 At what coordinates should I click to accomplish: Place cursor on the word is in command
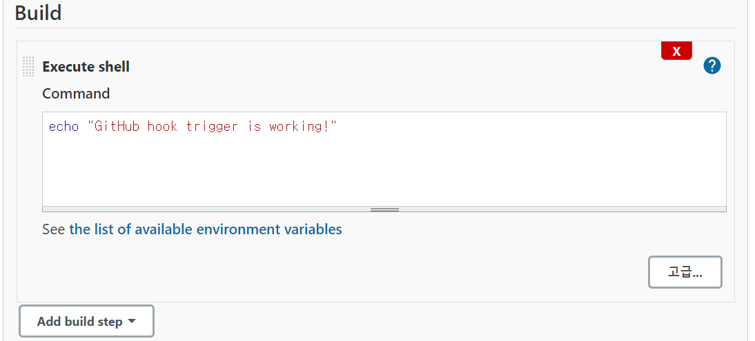click(x=254, y=127)
